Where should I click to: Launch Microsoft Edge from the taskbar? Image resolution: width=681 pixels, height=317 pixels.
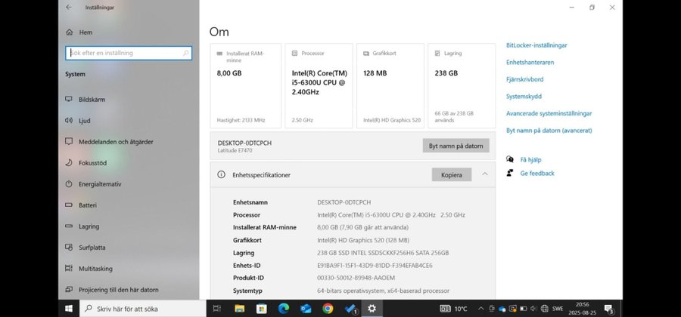[284, 309]
